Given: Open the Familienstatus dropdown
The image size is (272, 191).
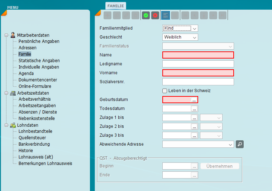Looking at the screenshot, I should 198,46.
